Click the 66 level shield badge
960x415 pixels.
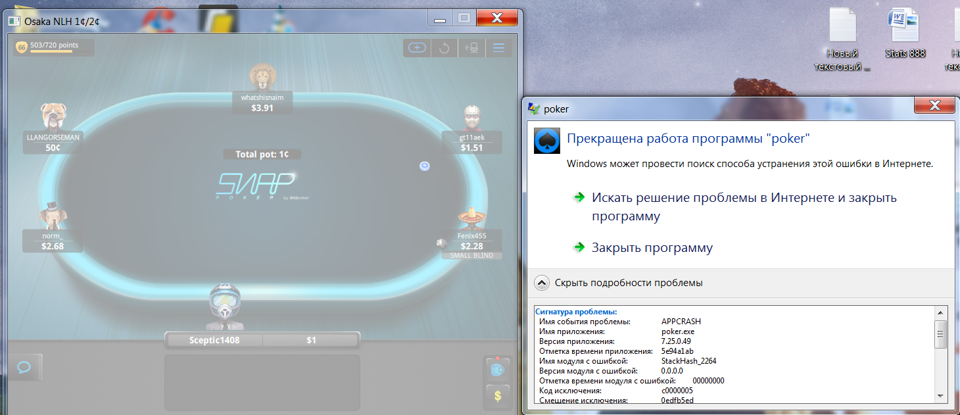pyautogui.click(x=22, y=47)
